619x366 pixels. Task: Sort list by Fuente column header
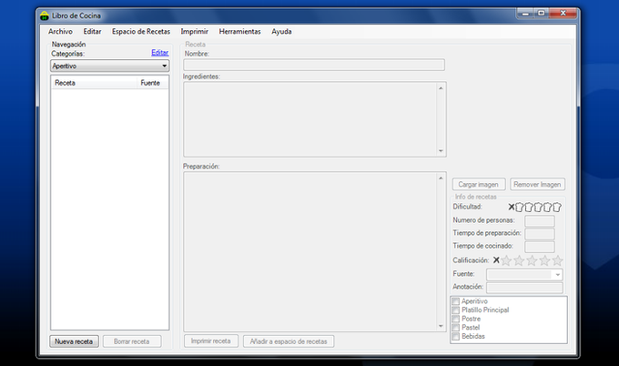[152, 83]
